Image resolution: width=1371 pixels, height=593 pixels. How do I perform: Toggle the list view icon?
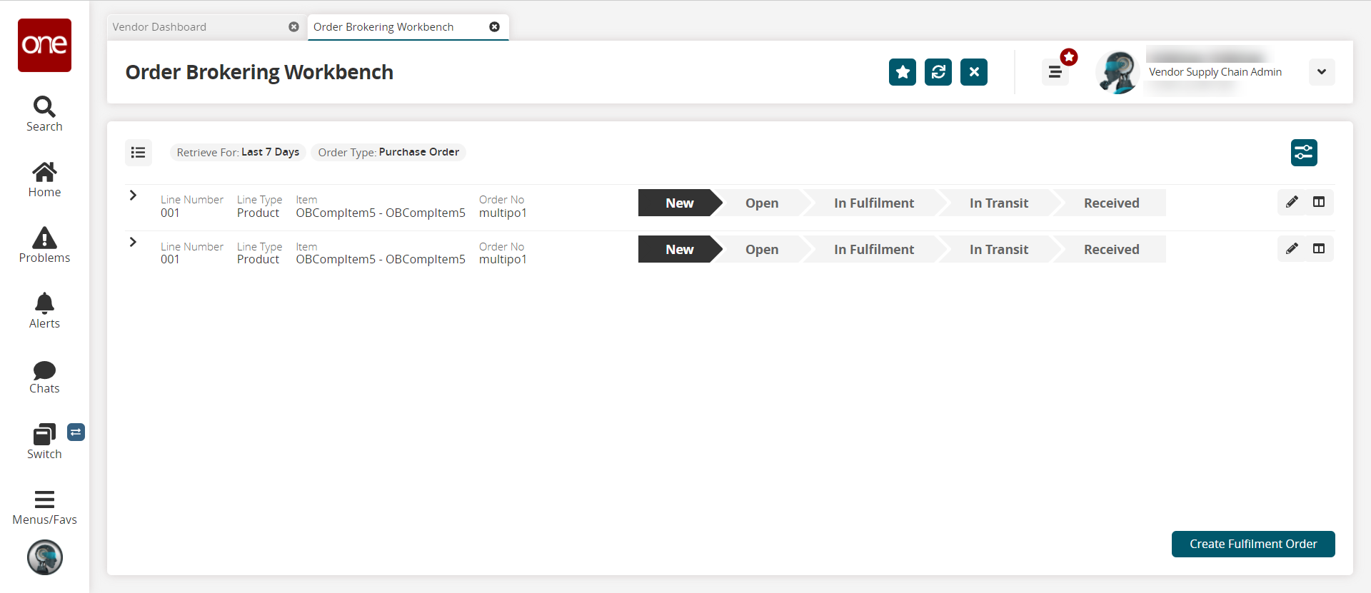click(x=139, y=153)
